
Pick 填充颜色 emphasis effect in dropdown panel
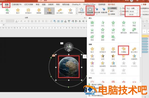(113, 64)
